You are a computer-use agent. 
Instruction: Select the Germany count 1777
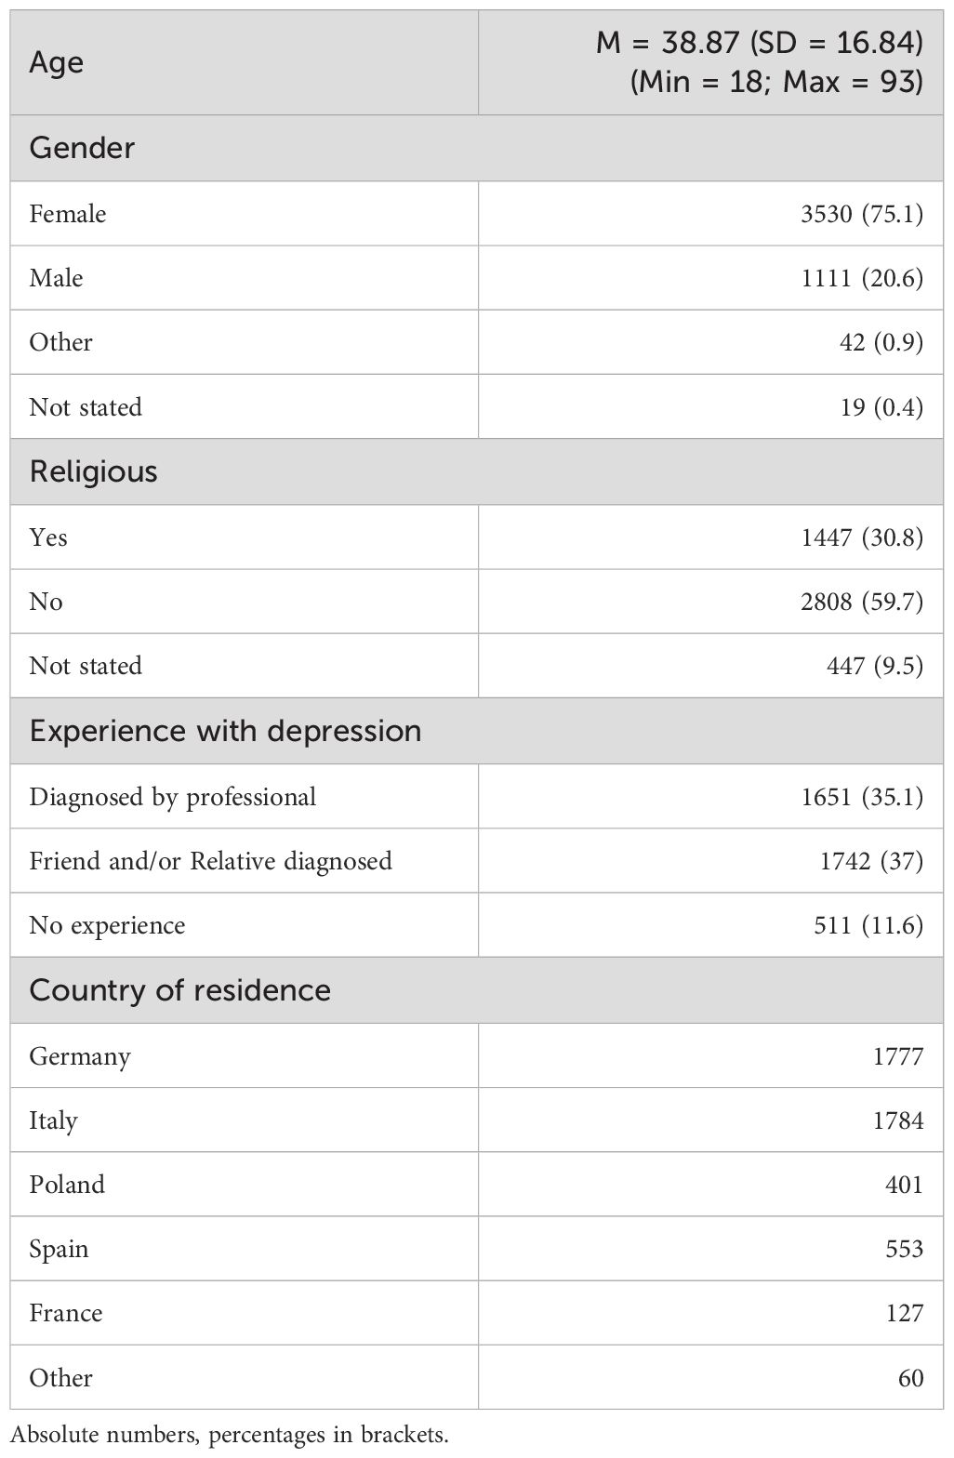[897, 1056]
